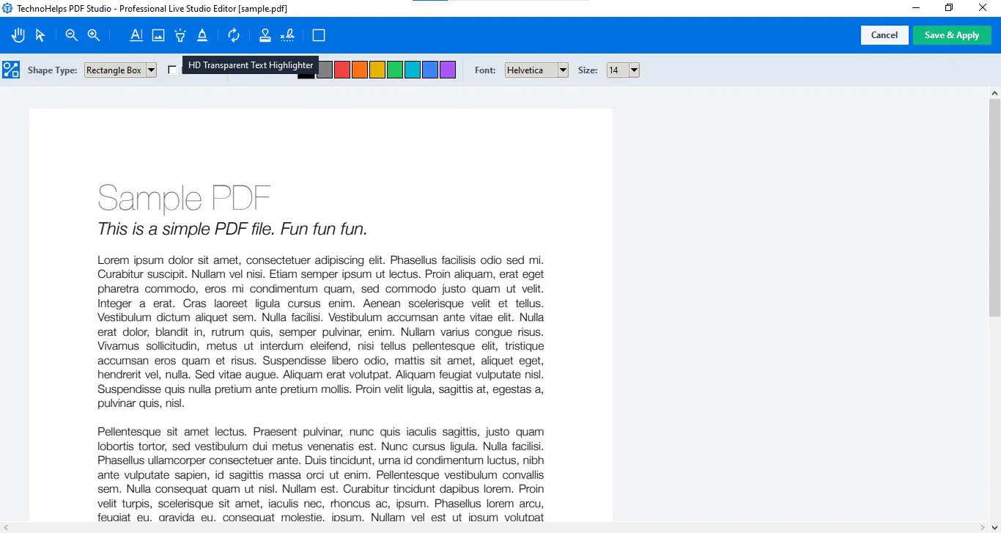Click Save & Apply
Image resolution: width=1001 pixels, height=533 pixels.
click(952, 35)
